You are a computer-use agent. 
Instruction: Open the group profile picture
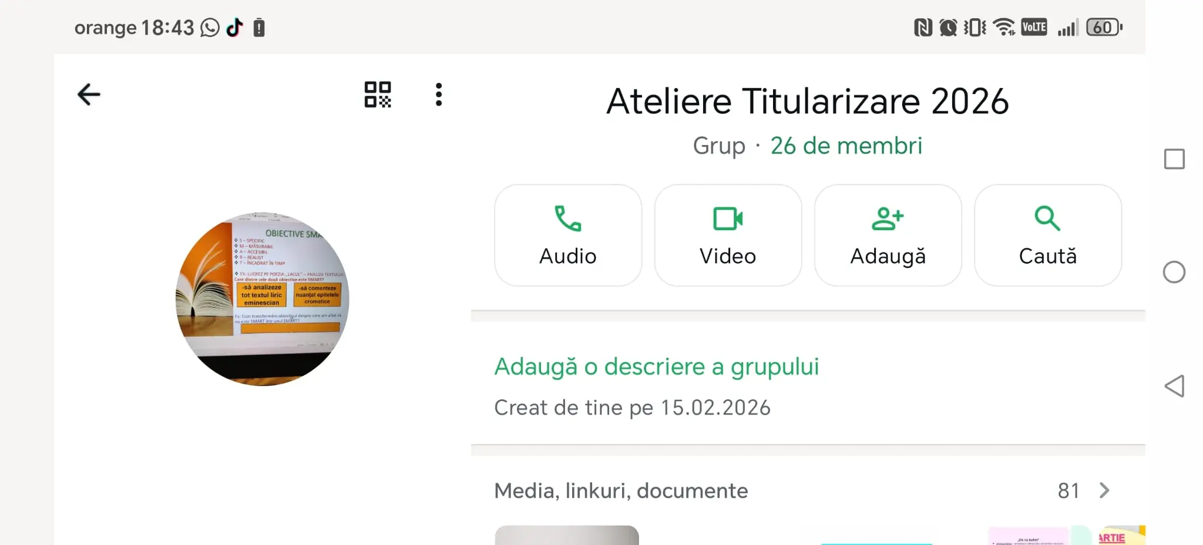(263, 299)
